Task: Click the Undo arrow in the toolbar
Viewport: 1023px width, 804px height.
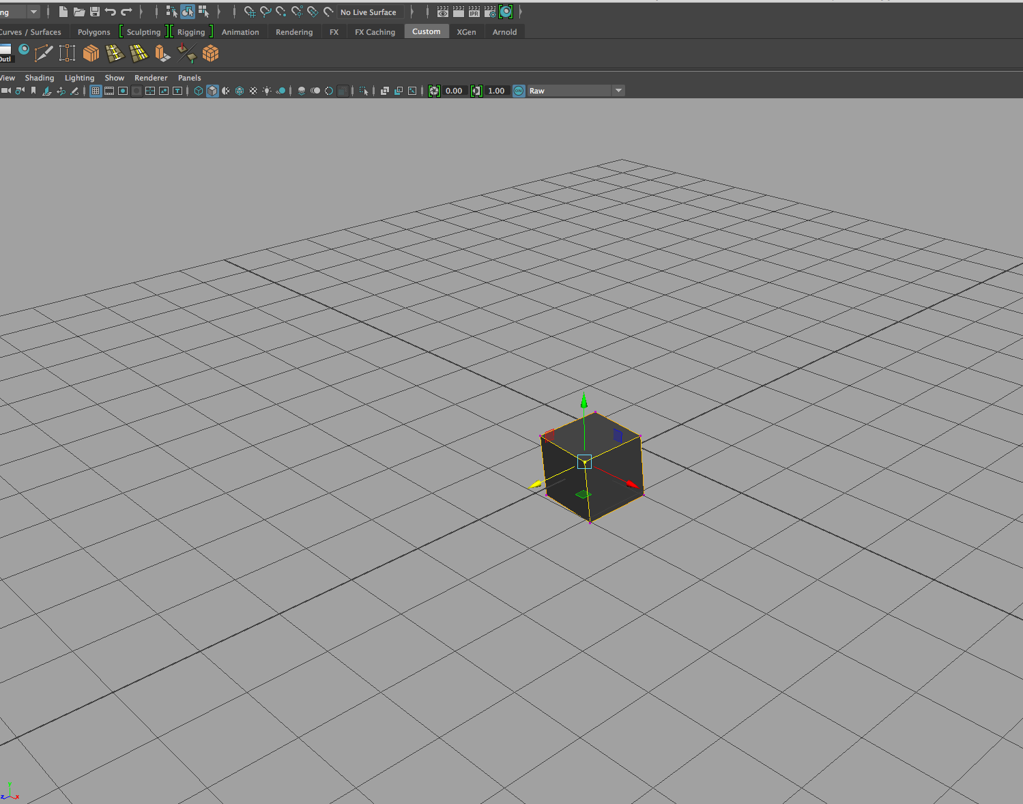Action: point(111,12)
